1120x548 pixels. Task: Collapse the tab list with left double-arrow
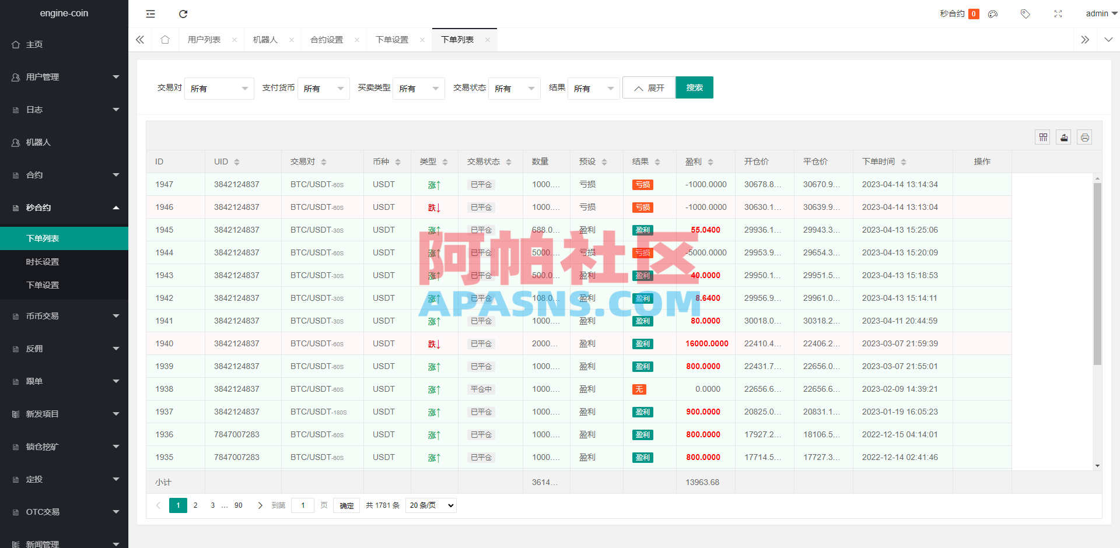tap(139, 39)
